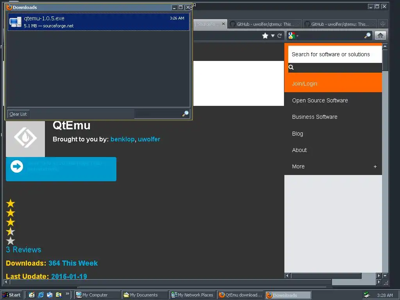Click the Firefox icon in the Downloads title bar
Screen dimensions: 400x300
pos(9,7)
